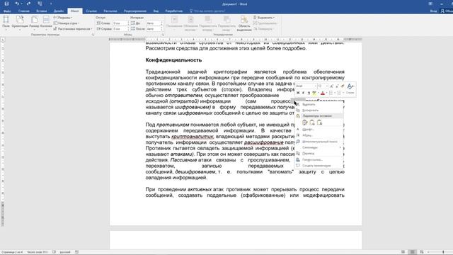This screenshot has height=255, width=453.
Task: Choose Создать примечание in context menu
Action: 319,166
